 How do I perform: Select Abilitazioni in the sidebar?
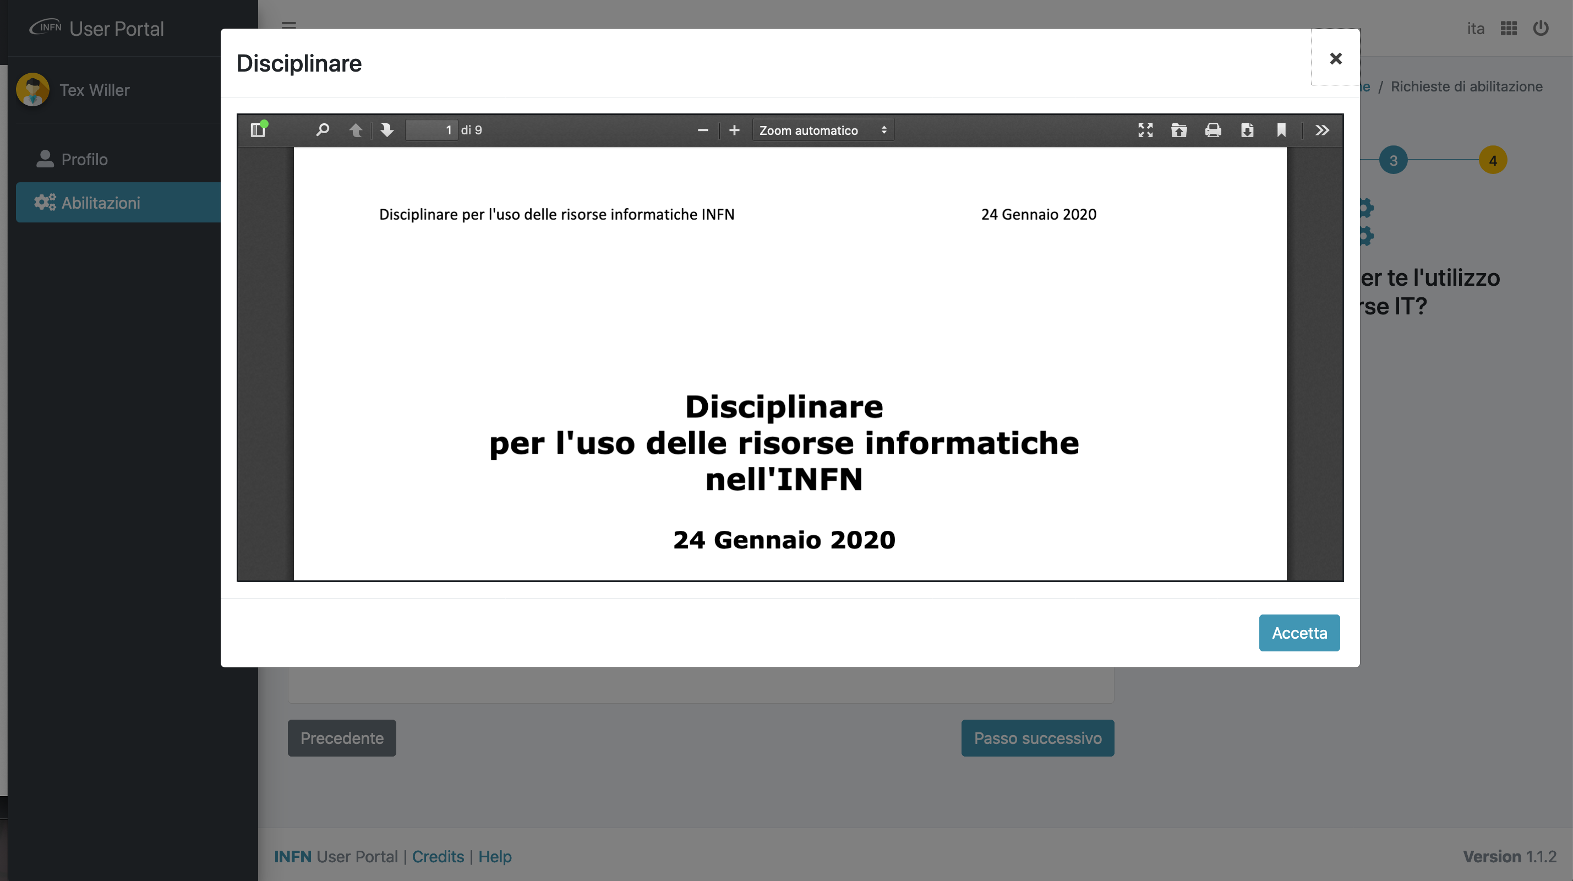[x=118, y=202]
